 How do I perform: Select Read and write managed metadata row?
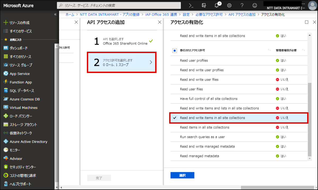point(239,146)
